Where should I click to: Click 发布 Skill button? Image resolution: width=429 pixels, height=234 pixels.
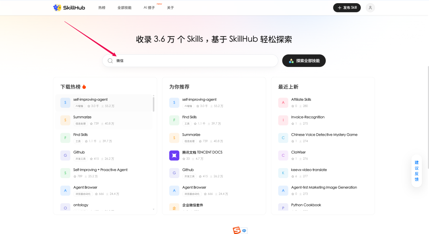tap(347, 8)
